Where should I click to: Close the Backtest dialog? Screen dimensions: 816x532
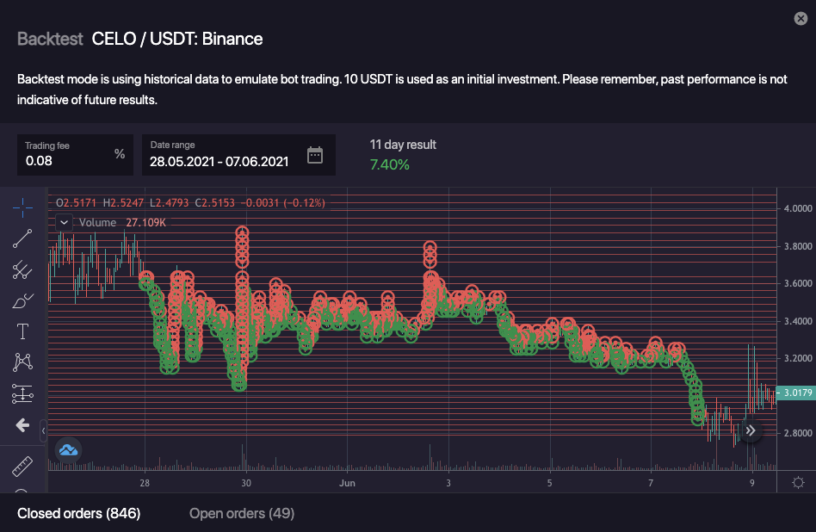[x=801, y=18]
